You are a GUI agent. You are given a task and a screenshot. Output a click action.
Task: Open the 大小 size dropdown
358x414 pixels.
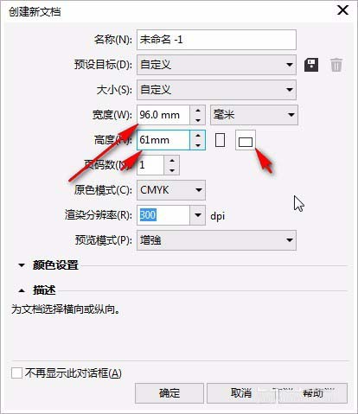216,90
